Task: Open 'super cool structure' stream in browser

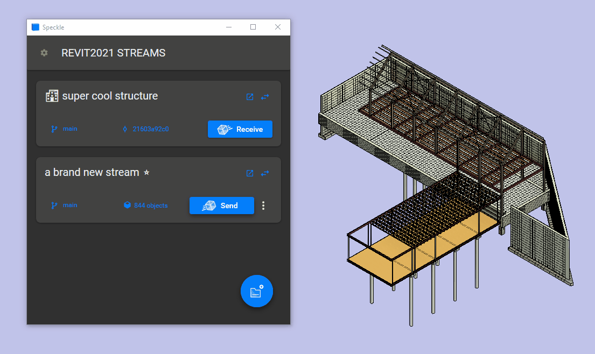Action: point(250,97)
